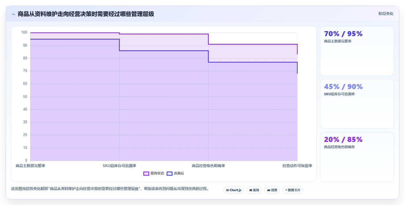This screenshot has height=205, width=405.
Task: Click the 原有状态 legend label
Action: pyautogui.click(x=157, y=173)
